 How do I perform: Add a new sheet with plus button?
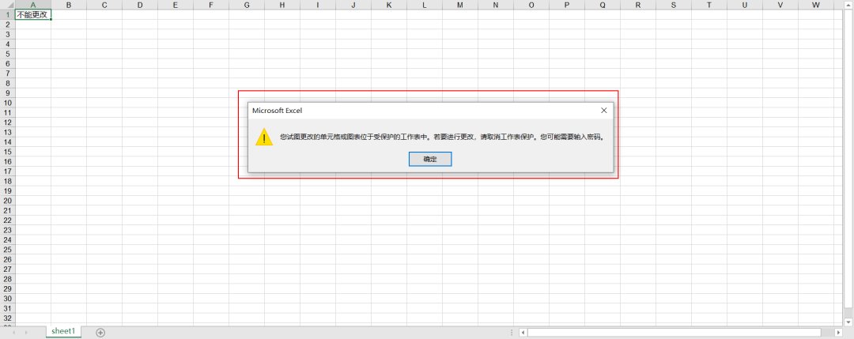click(x=100, y=333)
